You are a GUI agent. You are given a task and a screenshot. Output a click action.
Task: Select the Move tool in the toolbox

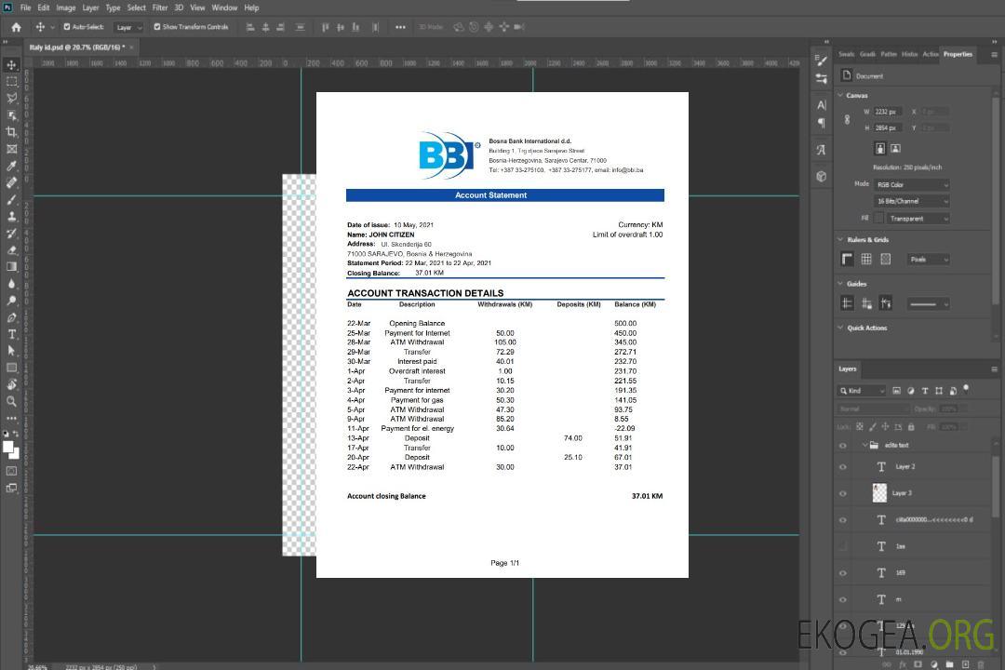(11, 65)
